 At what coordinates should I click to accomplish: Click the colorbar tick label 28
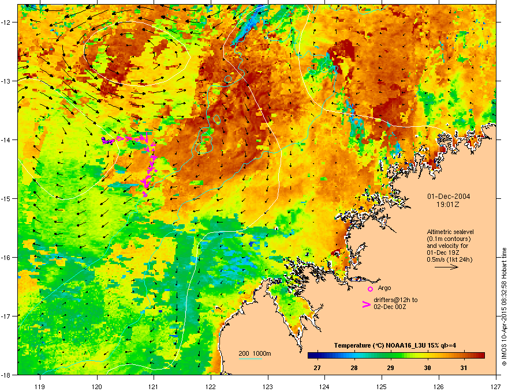pyautogui.click(x=354, y=368)
